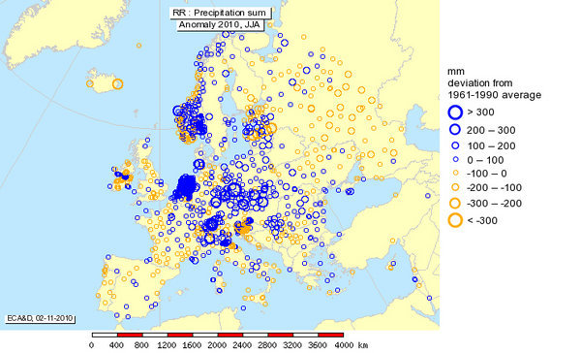Viewport: 581px width, 353px height.
Task: Click the '< -300' large orange legend circle
Action: (455, 220)
